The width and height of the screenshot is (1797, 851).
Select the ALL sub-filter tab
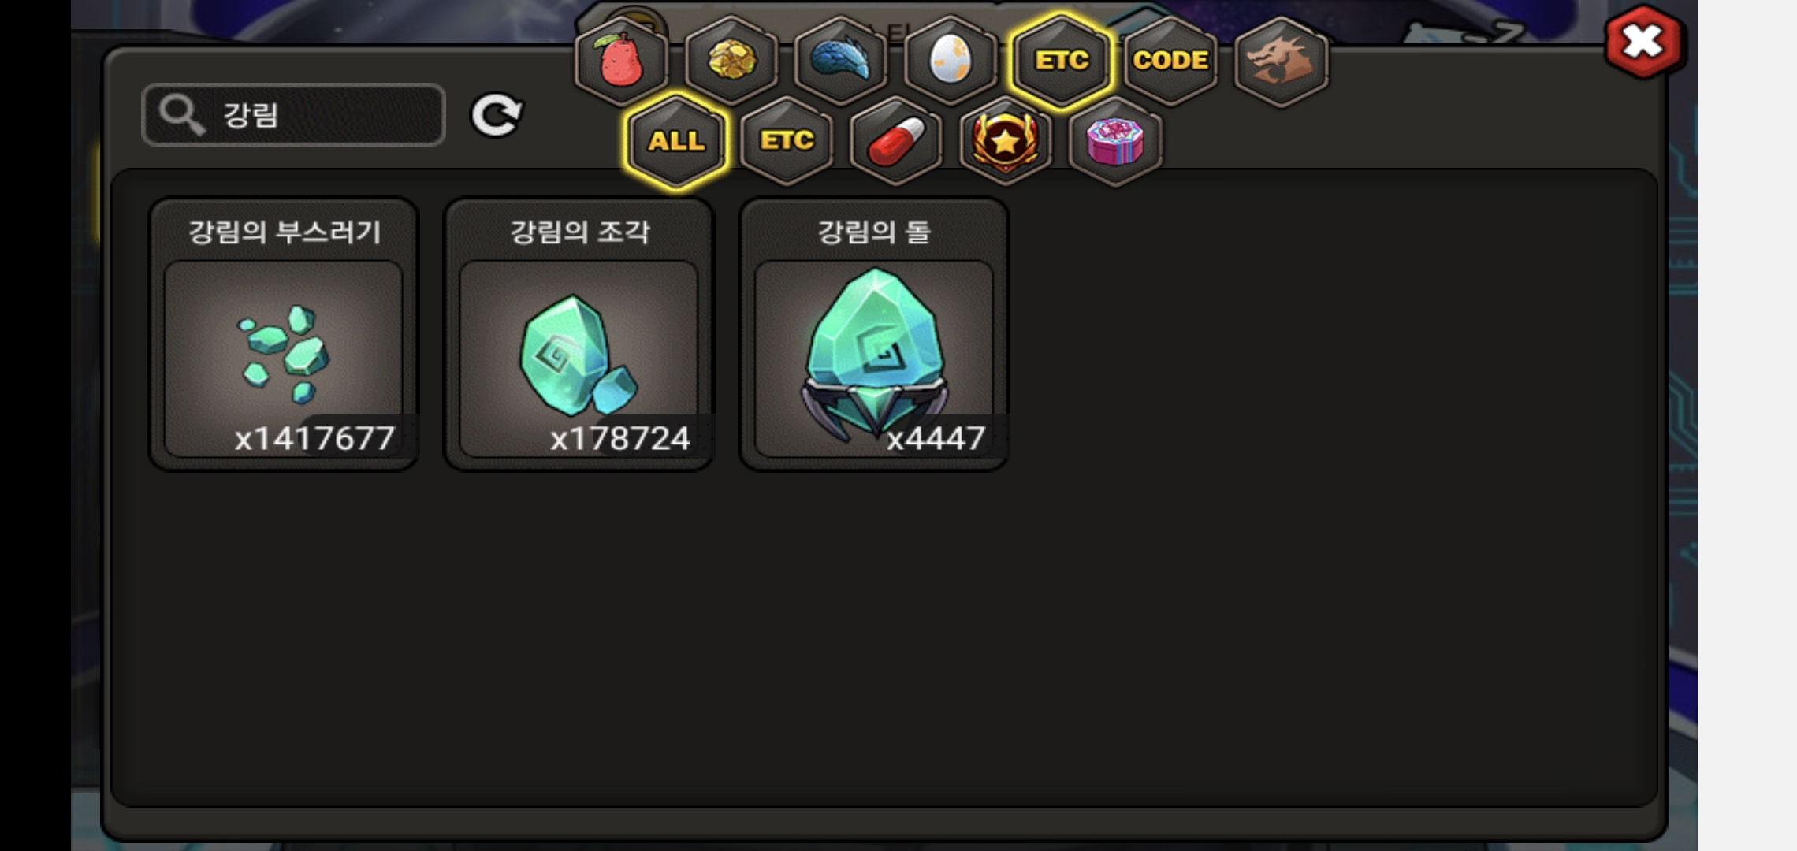point(676,142)
